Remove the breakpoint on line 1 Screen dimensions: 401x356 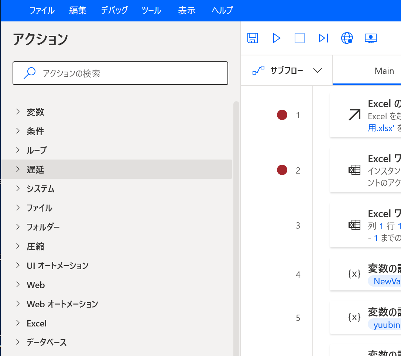pyautogui.click(x=282, y=115)
